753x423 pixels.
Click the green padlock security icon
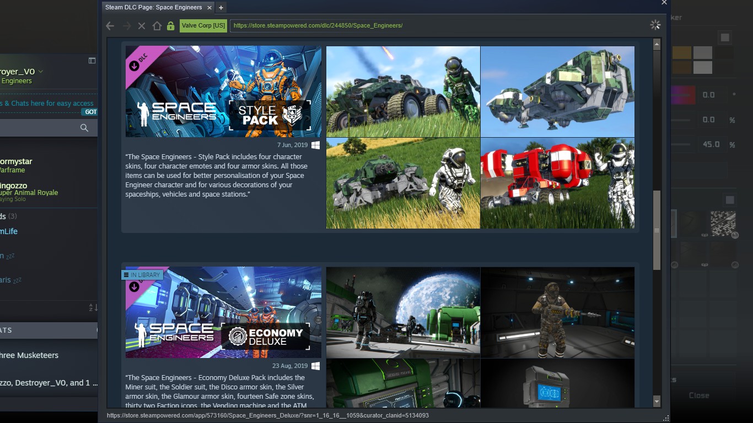click(x=170, y=26)
